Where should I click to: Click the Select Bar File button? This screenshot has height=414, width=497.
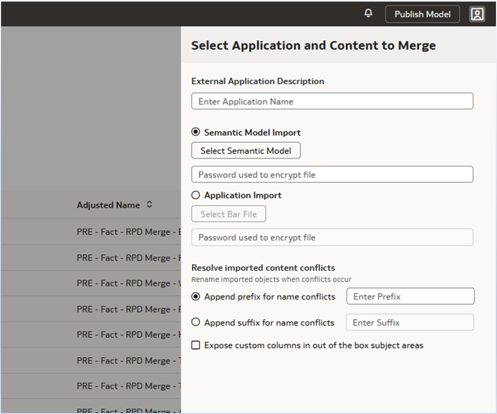[228, 213]
